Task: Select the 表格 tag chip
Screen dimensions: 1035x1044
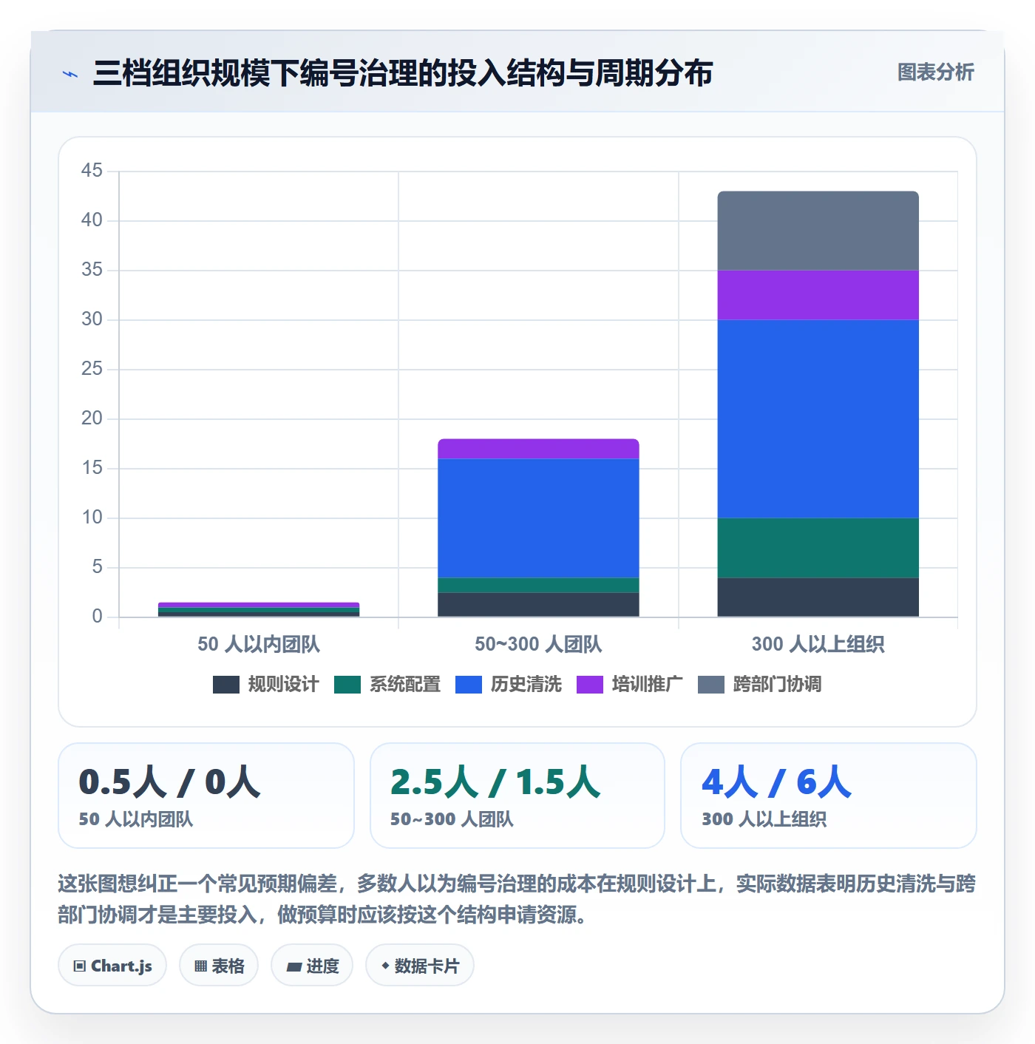Action: (x=219, y=966)
